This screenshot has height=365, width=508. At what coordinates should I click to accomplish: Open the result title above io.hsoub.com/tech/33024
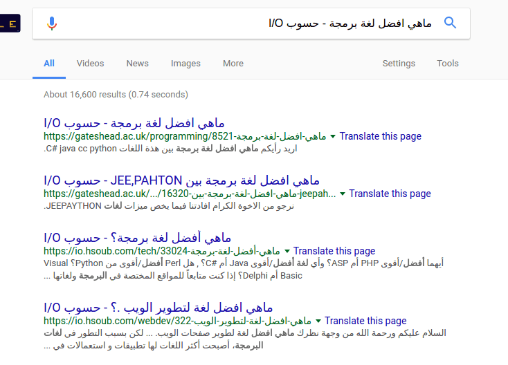137,238
